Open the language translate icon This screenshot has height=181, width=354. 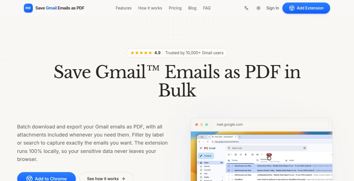coord(246,8)
